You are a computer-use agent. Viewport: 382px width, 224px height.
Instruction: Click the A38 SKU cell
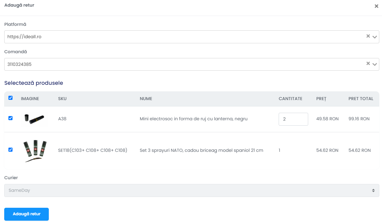[x=62, y=119]
